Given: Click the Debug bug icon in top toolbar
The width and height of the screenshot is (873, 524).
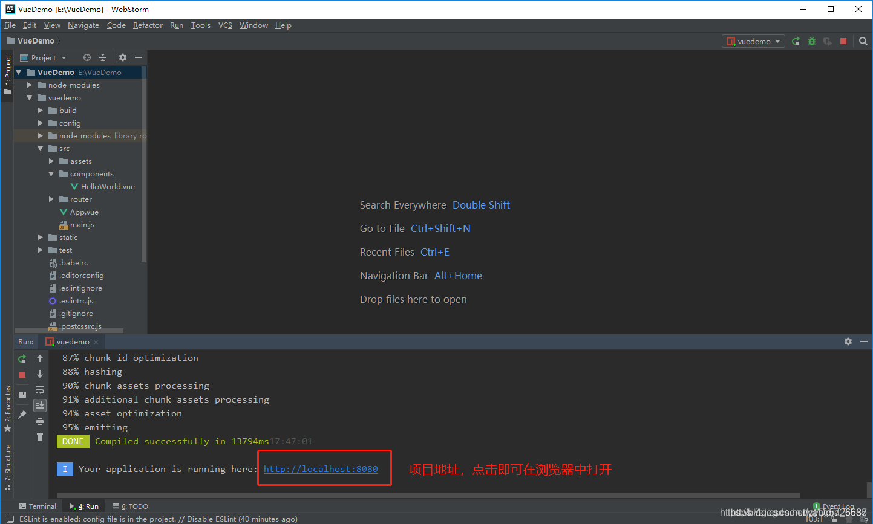Looking at the screenshot, I should click(x=812, y=41).
